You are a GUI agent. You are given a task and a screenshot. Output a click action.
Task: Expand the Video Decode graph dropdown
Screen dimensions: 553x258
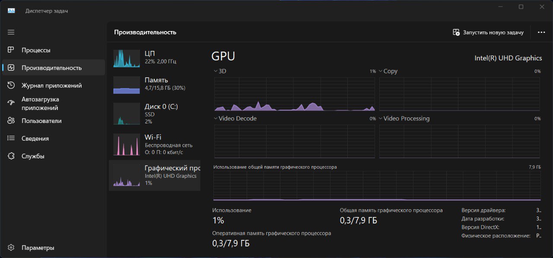coord(216,119)
